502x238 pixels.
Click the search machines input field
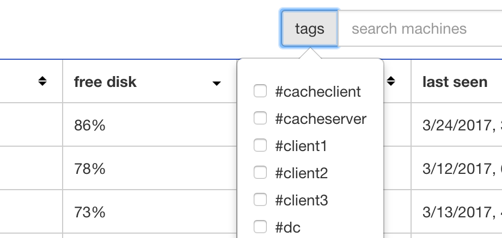[419, 28]
